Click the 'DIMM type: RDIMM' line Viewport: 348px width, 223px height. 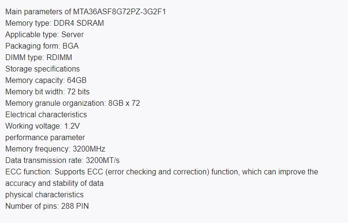38,57
